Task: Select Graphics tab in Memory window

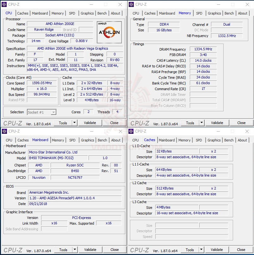Action: (x=214, y=13)
